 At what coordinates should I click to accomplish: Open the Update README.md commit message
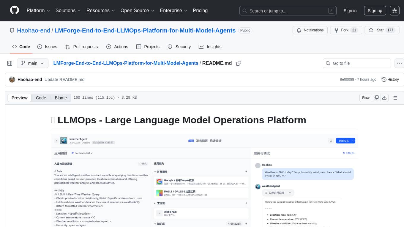(64, 79)
